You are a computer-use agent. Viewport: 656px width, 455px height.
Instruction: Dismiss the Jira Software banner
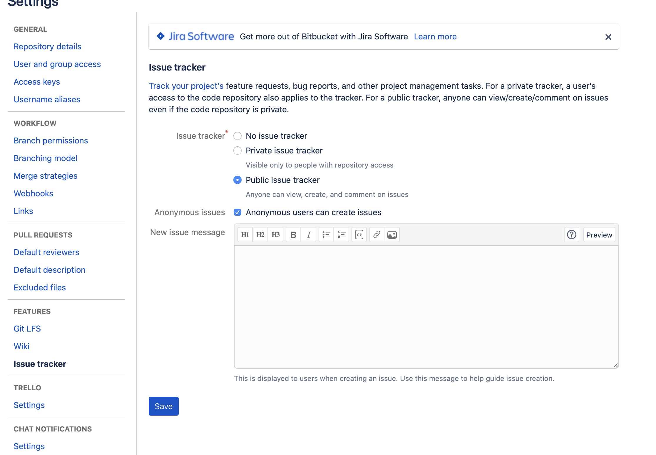click(608, 37)
